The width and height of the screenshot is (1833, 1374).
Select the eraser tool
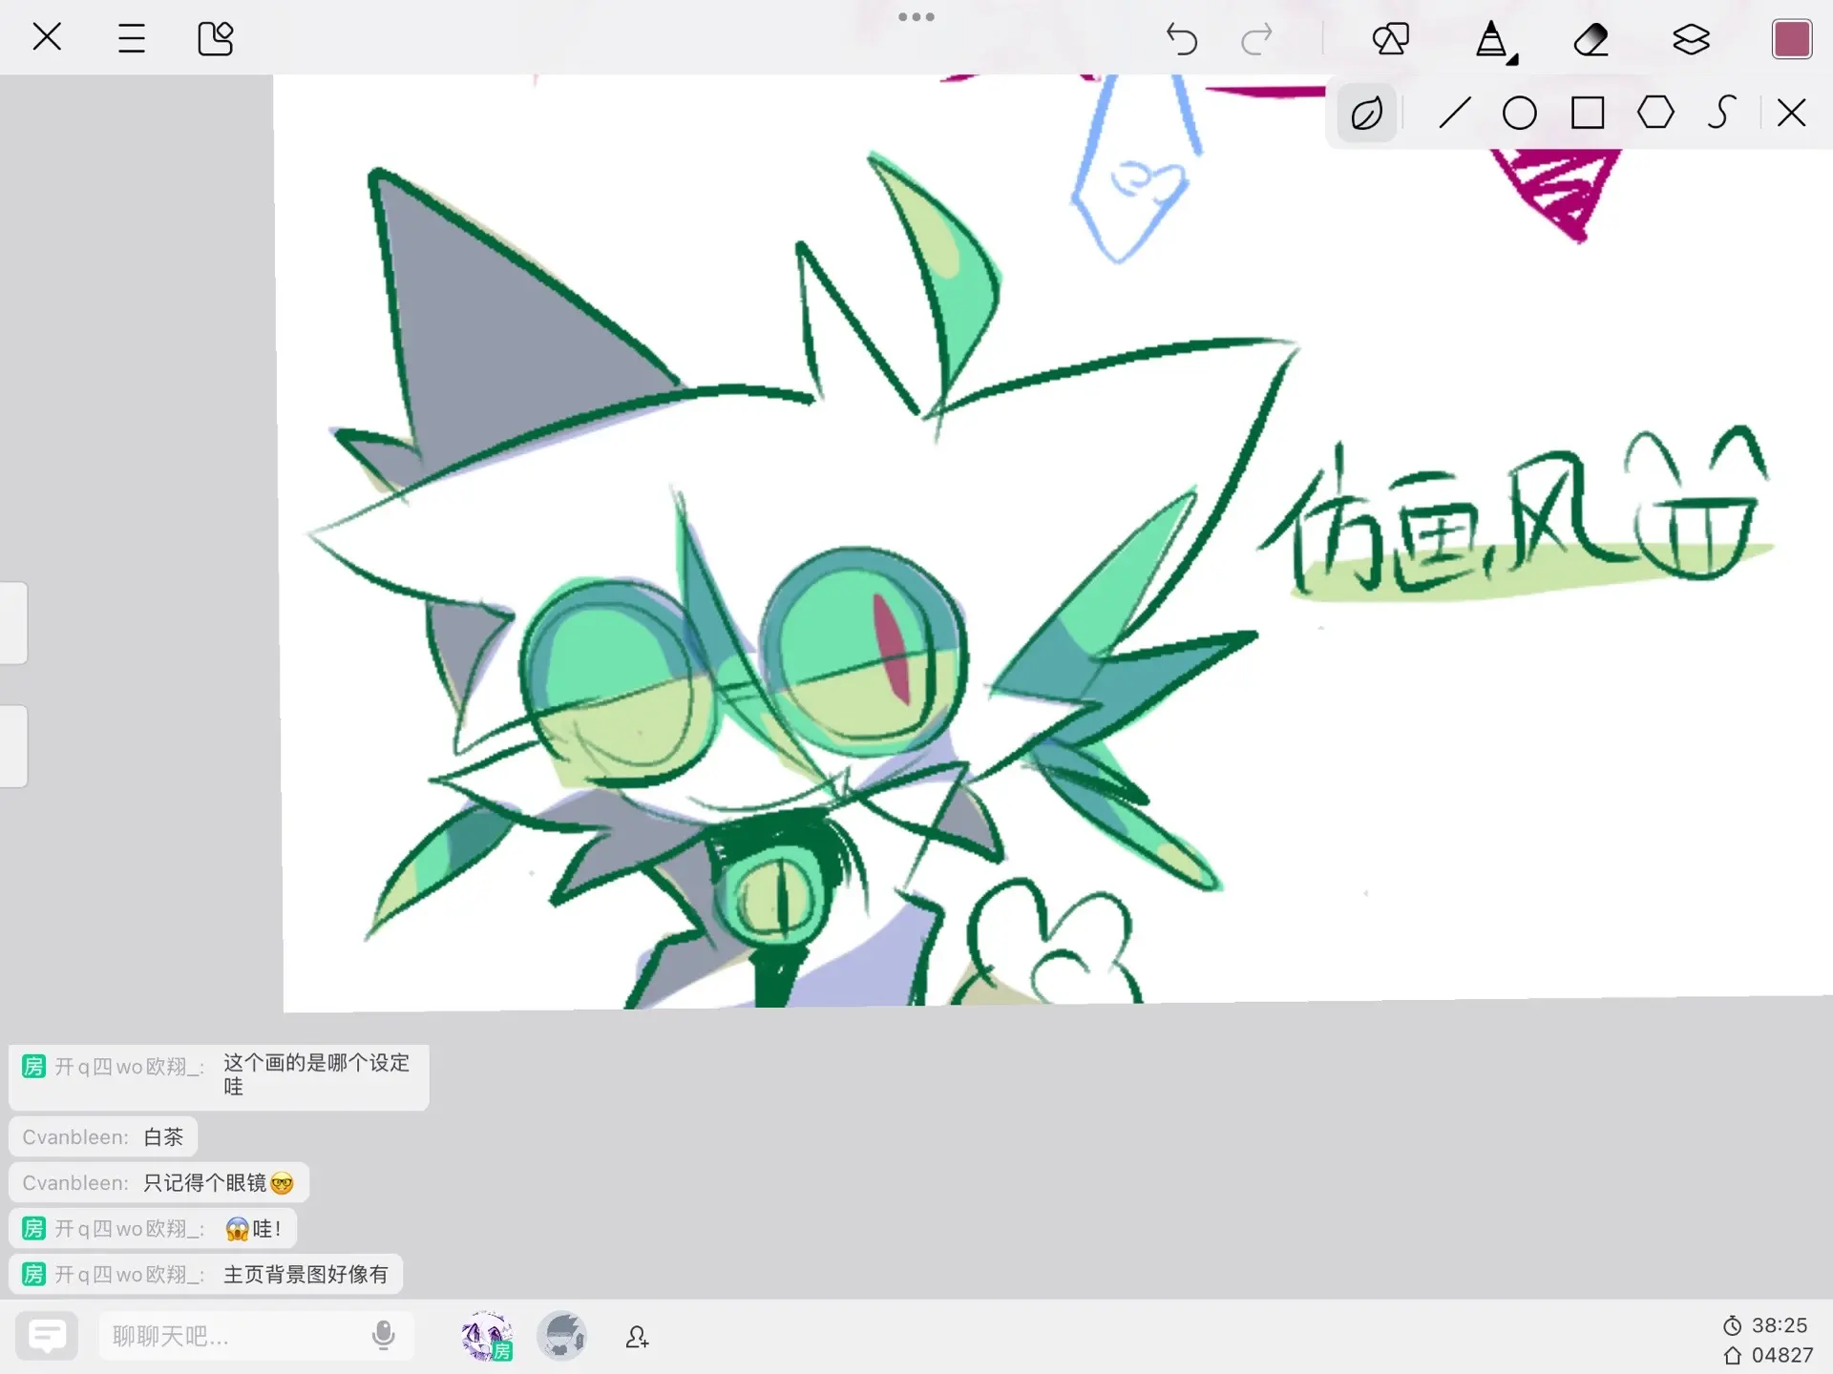(1591, 39)
